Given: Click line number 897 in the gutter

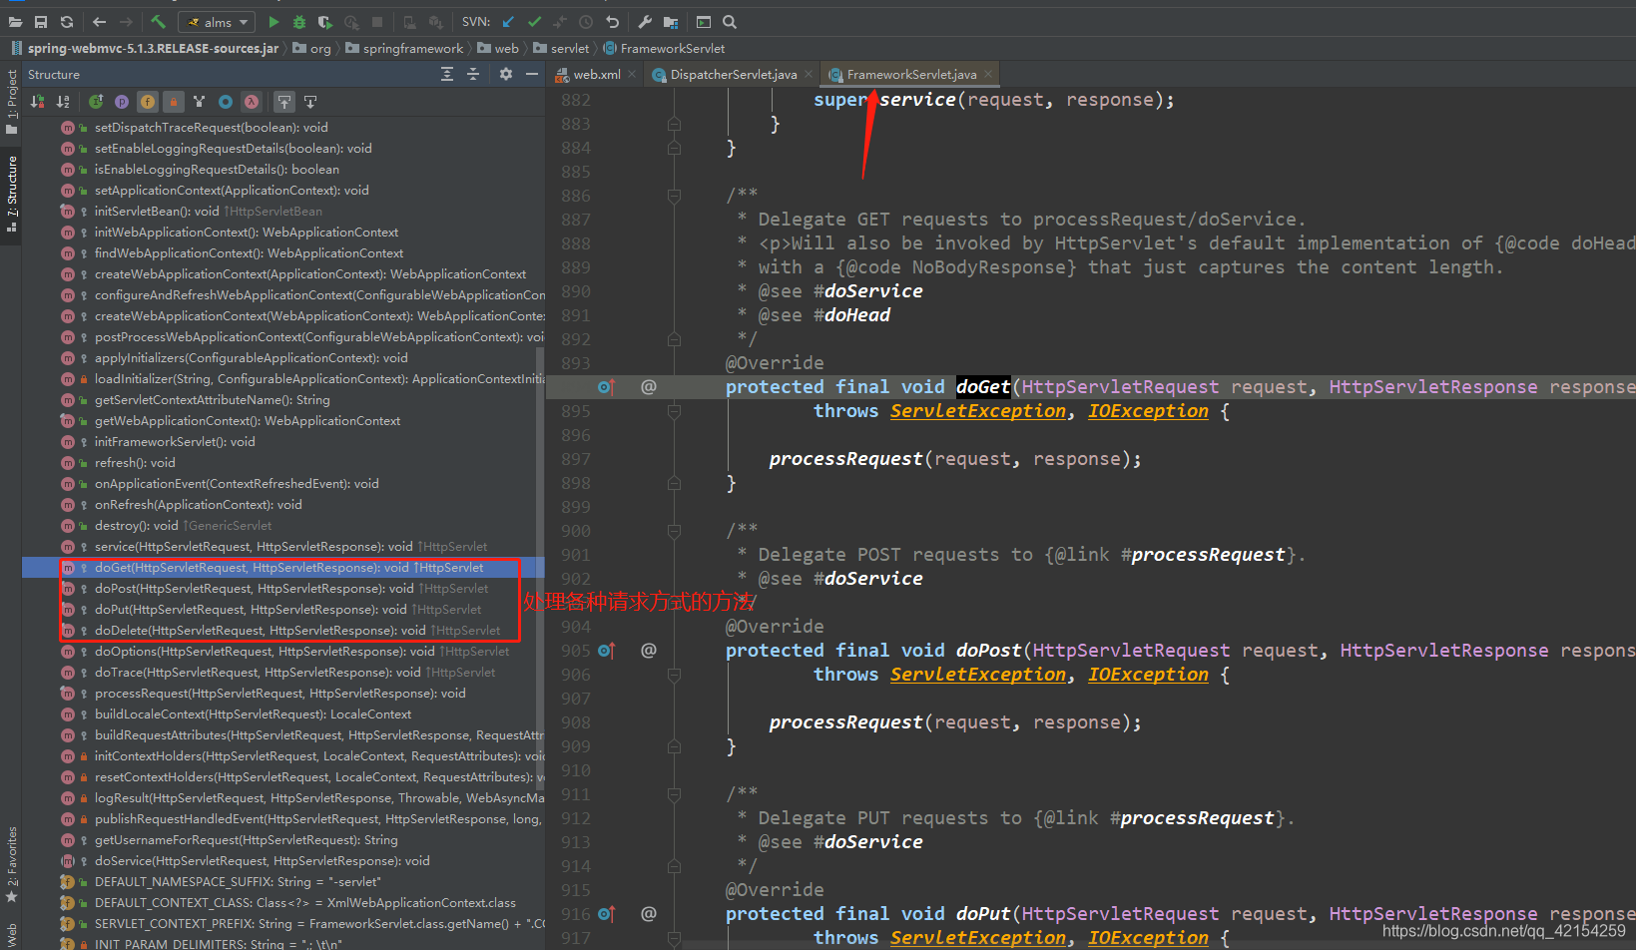Looking at the screenshot, I should point(576,459).
